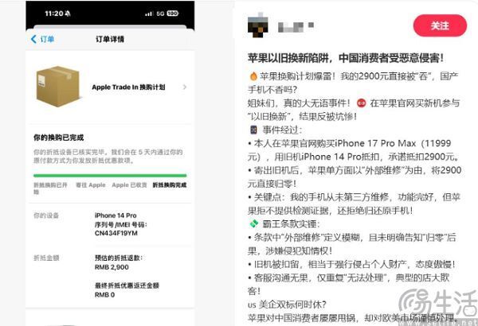The width and height of the screenshot is (478, 326).
Task: Click the green money emoji before 霸王条款实锤
Action: coord(253,223)
